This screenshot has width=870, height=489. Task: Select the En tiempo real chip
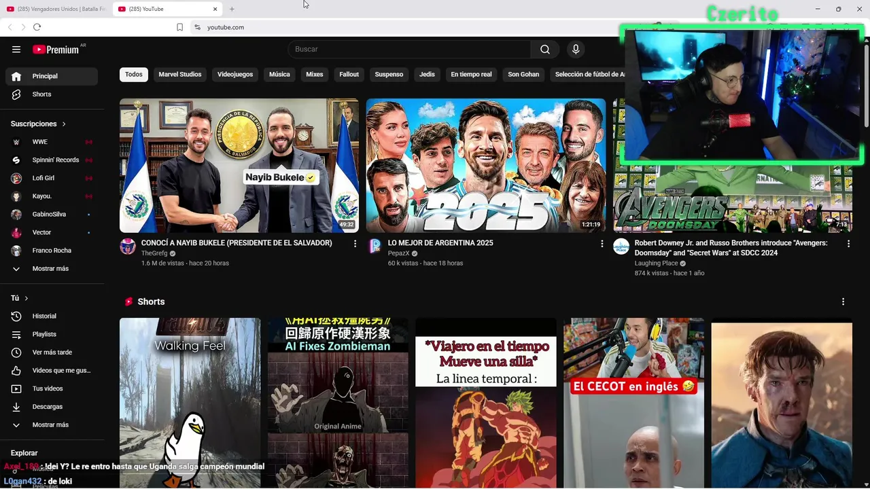click(471, 74)
